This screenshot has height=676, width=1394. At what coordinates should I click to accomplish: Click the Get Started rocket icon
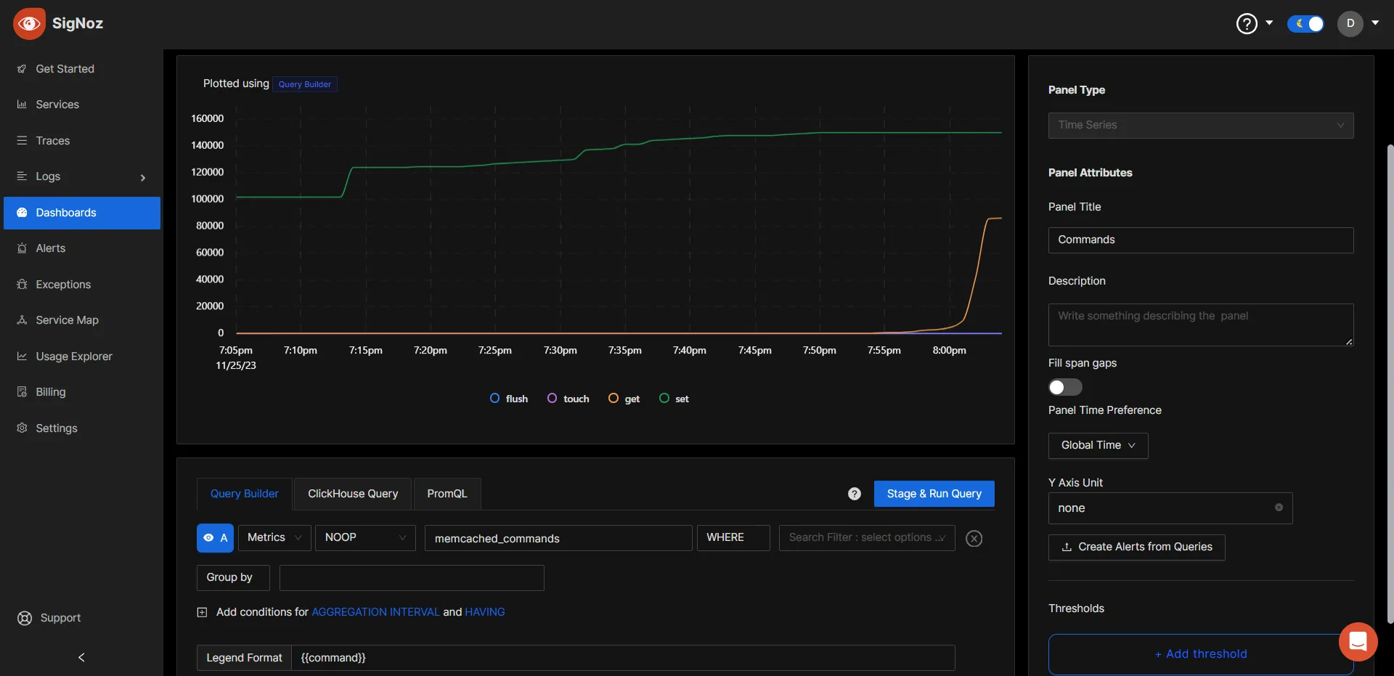[22, 69]
